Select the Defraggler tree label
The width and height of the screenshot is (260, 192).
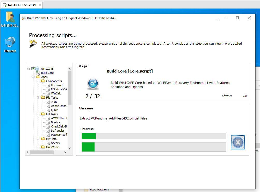point(57,131)
